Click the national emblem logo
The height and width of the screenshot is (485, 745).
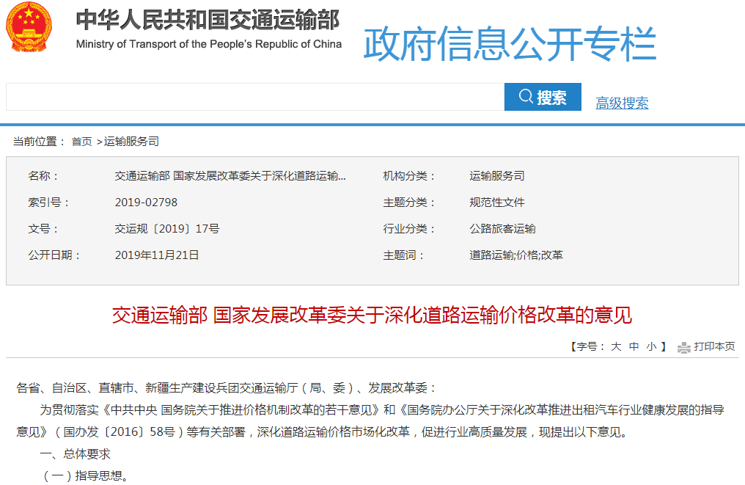[x=29, y=26]
